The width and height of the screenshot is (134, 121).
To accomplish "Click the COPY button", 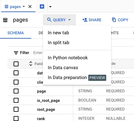I will click(120, 20).
